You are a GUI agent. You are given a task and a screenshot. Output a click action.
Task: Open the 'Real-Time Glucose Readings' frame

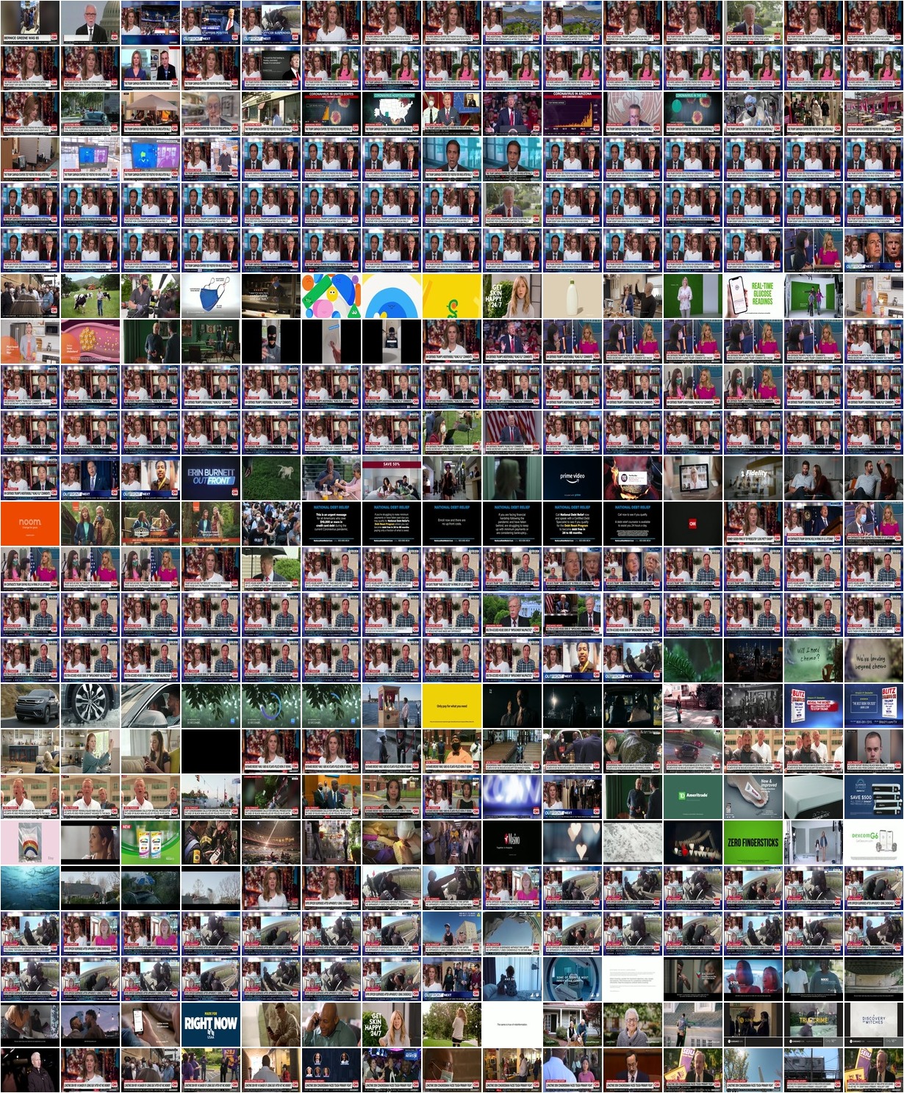[753, 296]
